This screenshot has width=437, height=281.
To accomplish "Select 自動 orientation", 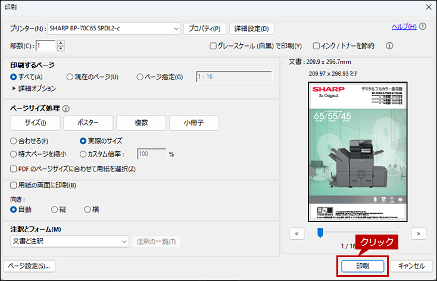I will tap(13, 210).
